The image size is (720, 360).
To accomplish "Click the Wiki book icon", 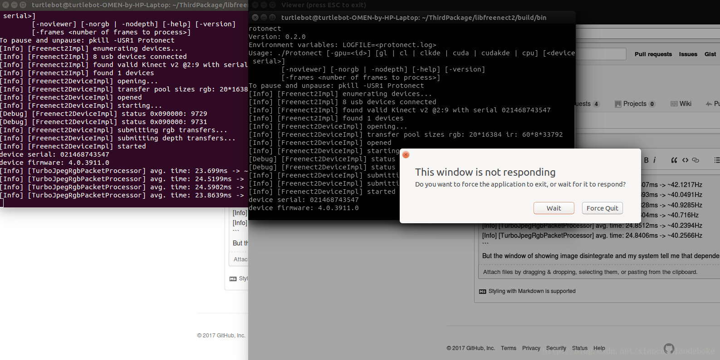I will [x=674, y=104].
